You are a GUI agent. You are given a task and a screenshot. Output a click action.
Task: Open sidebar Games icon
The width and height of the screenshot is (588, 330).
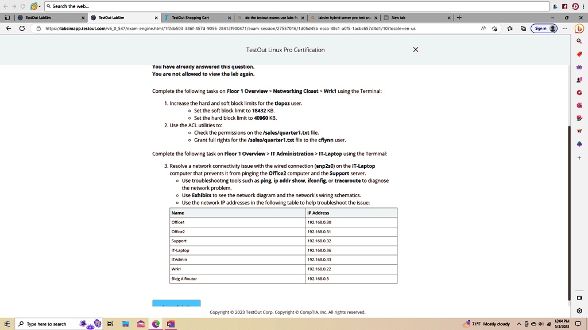[579, 80]
